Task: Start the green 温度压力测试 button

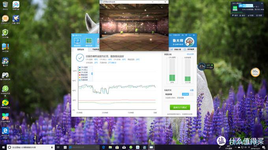Action: (180, 108)
